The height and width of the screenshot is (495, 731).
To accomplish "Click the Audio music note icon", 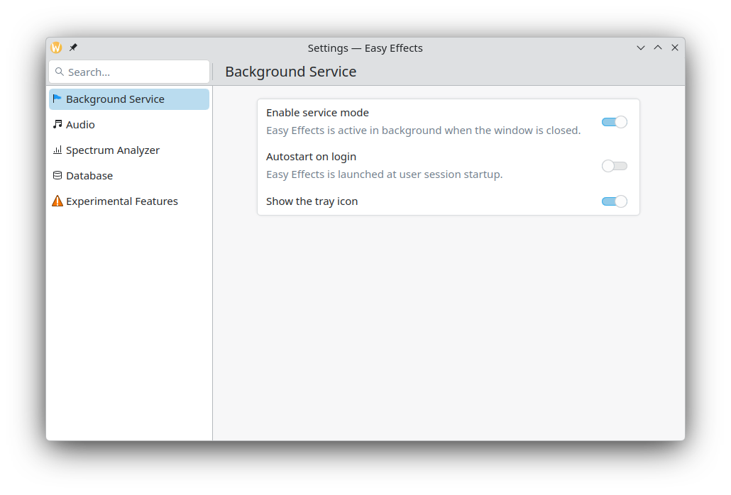I will [57, 125].
